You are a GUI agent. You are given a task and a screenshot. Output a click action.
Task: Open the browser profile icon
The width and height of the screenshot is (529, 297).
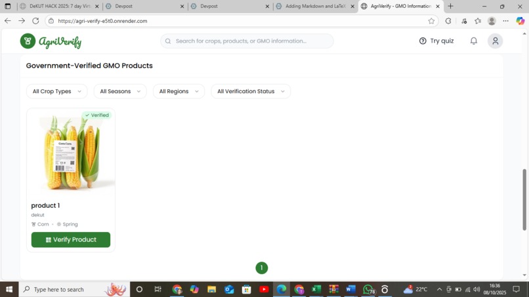pyautogui.click(x=492, y=21)
